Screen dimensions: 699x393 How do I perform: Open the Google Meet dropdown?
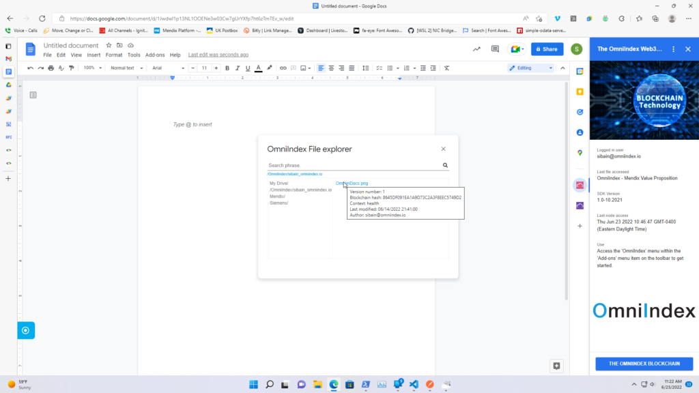517,49
